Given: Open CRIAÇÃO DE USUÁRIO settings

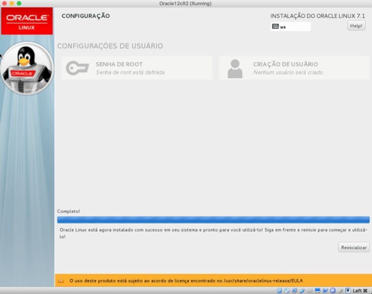Looking at the screenshot, I should (x=294, y=68).
